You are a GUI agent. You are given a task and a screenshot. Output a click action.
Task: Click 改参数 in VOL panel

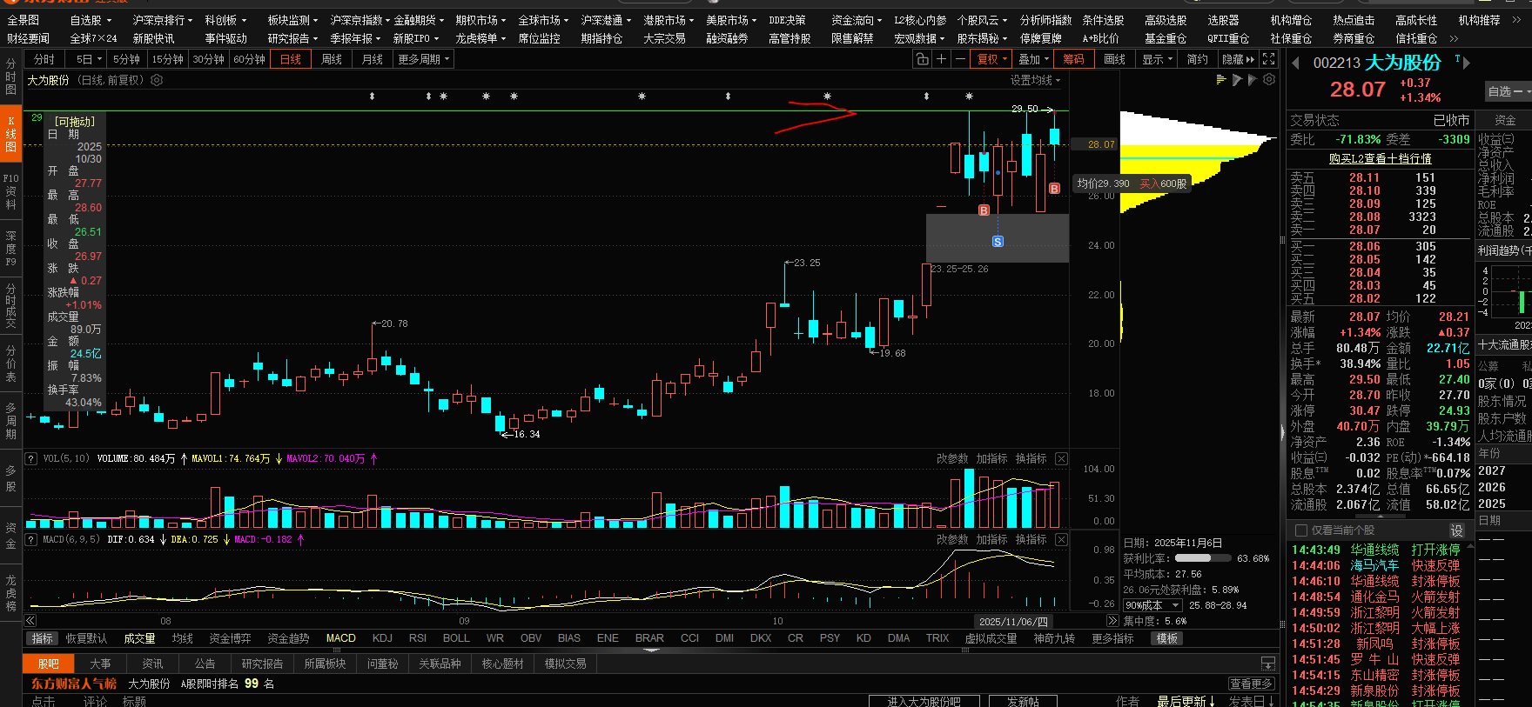[x=952, y=458]
